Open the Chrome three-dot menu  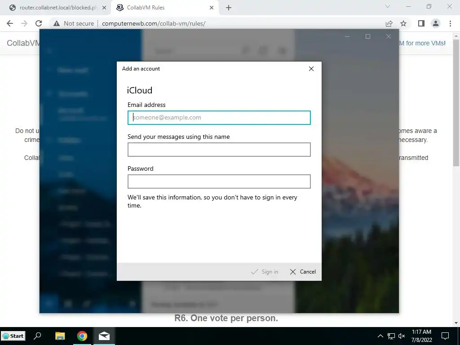tap(450, 23)
